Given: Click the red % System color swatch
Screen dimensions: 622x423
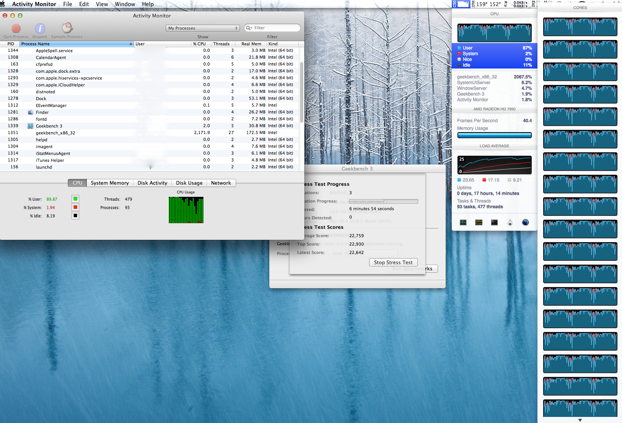Looking at the screenshot, I should click(75, 207).
